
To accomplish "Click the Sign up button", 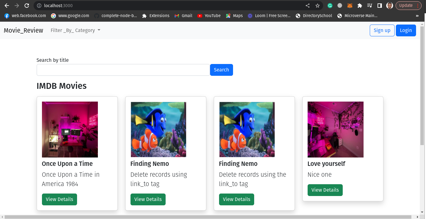I will click(x=382, y=30).
